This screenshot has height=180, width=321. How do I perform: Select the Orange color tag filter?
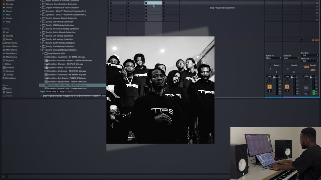pos(8,4)
